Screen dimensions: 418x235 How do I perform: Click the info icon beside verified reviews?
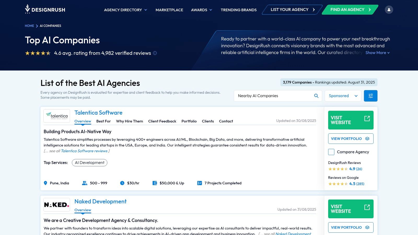pos(155,53)
